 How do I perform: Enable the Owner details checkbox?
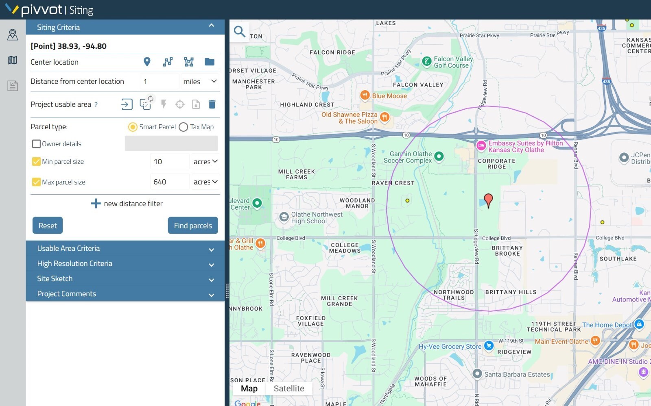click(x=36, y=144)
